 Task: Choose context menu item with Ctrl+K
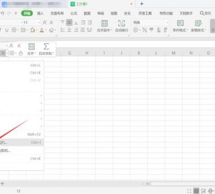pos(22,158)
